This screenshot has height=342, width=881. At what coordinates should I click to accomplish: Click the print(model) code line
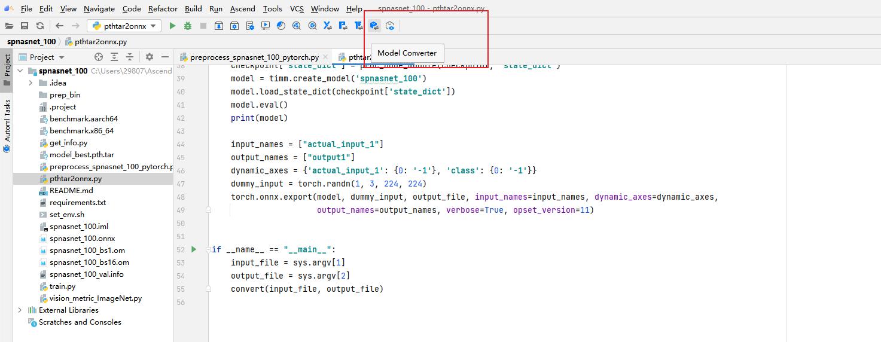259,118
